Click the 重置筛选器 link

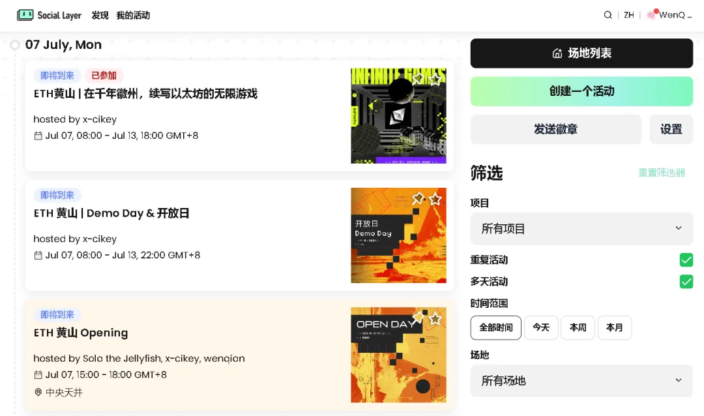click(662, 173)
